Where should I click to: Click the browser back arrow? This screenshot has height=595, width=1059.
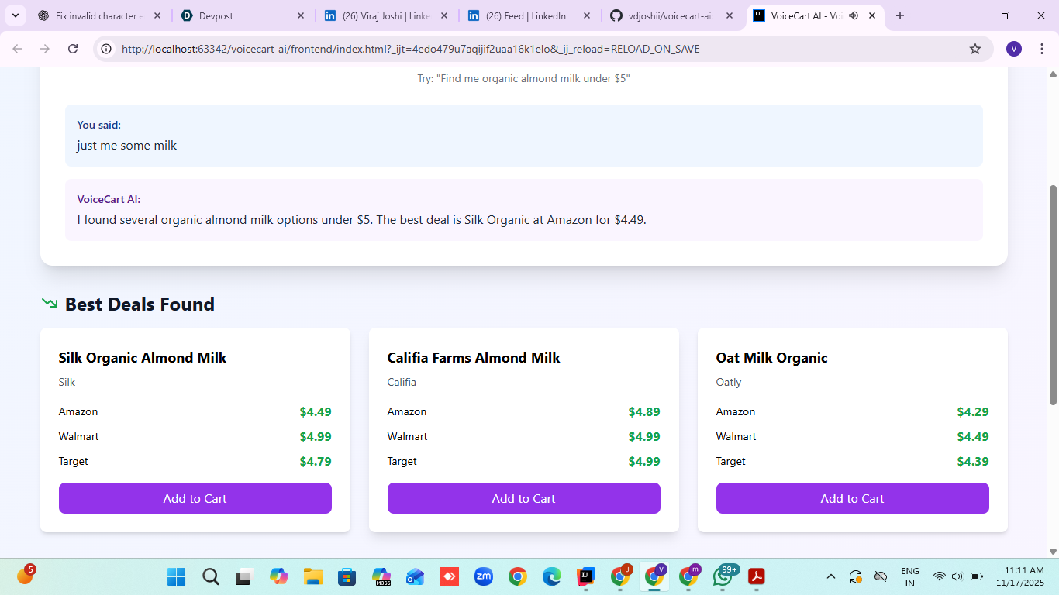(x=17, y=49)
